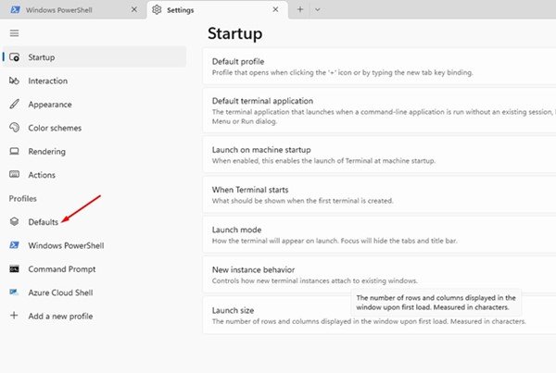
Task: Open Color schemes palette icon
Action: 14,128
